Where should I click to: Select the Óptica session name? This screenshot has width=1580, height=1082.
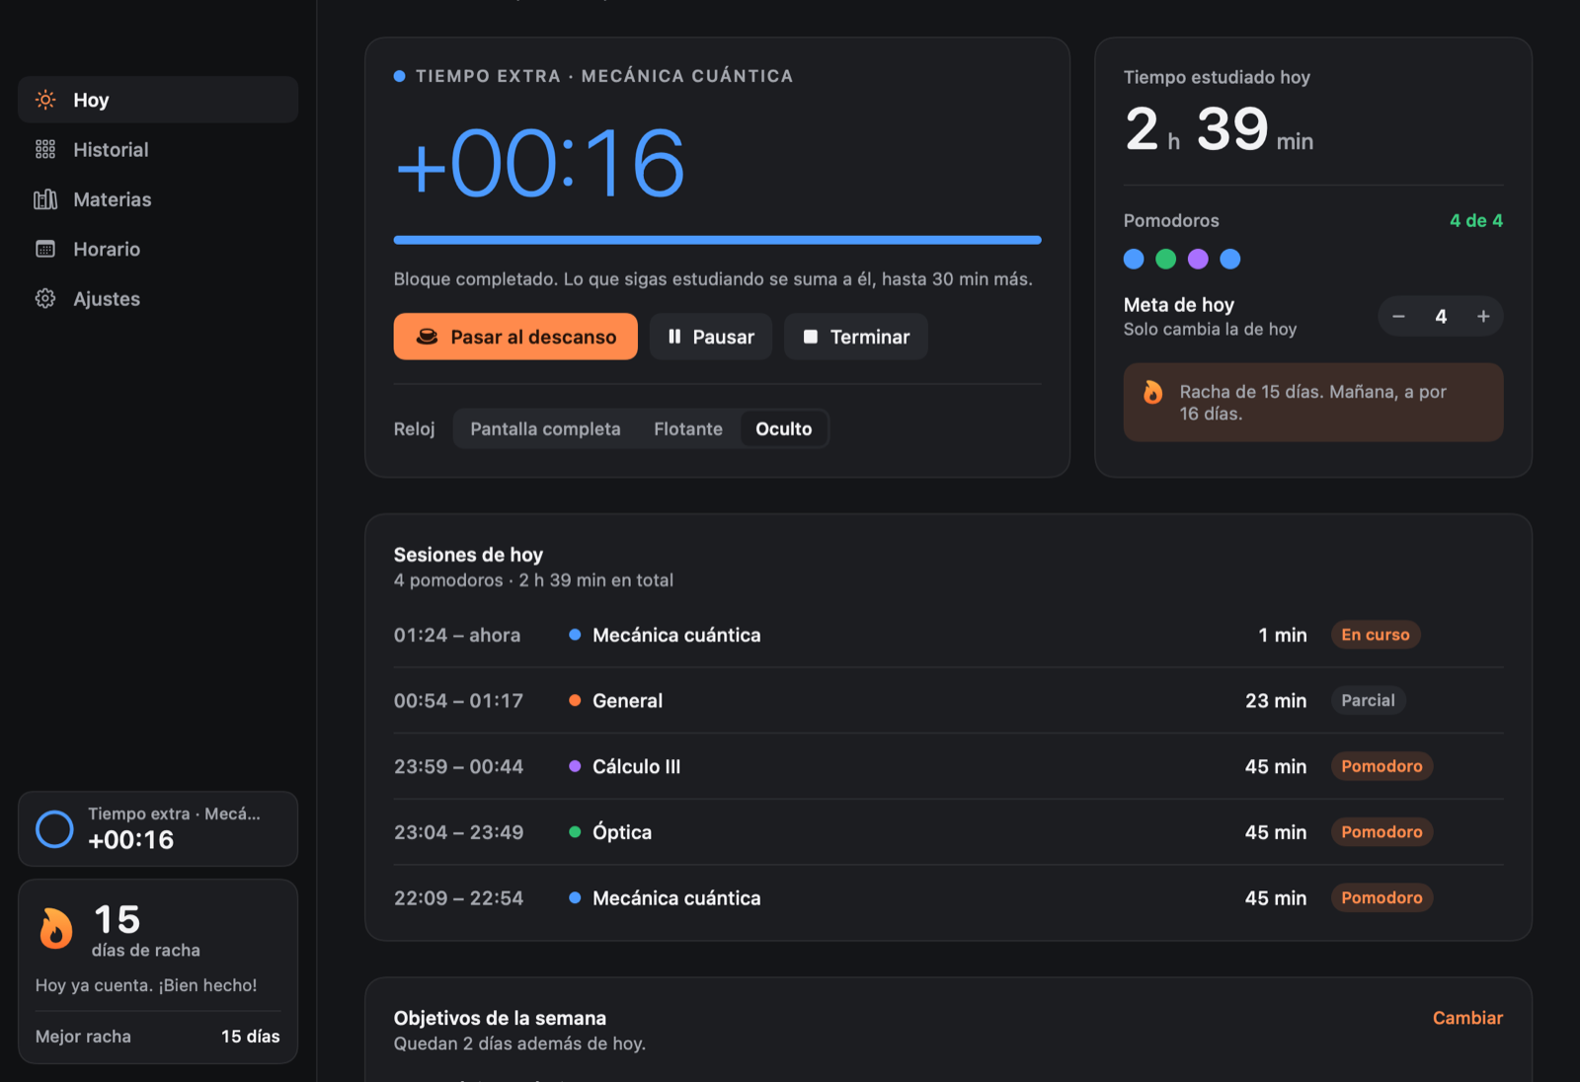tap(622, 832)
